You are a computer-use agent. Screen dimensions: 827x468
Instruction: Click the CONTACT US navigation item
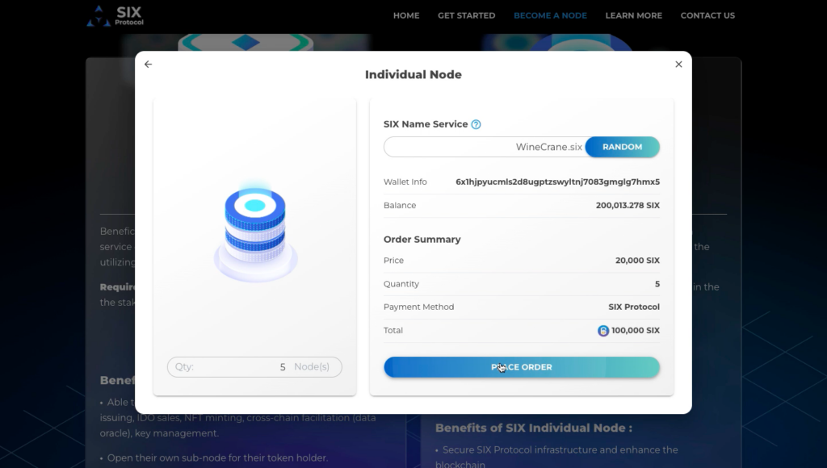click(707, 15)
